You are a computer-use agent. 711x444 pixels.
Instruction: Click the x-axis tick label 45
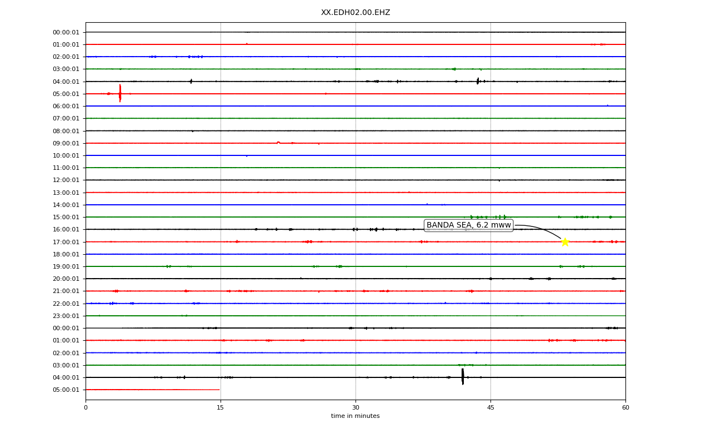(490, 408)
